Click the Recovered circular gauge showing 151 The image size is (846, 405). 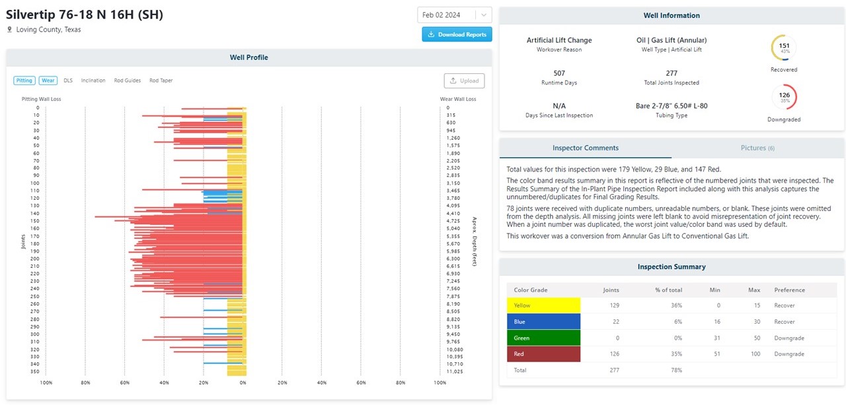(x=784, y=48)
